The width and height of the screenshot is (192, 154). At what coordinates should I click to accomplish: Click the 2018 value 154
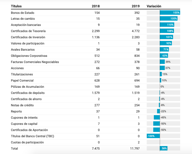coord(97,13)
